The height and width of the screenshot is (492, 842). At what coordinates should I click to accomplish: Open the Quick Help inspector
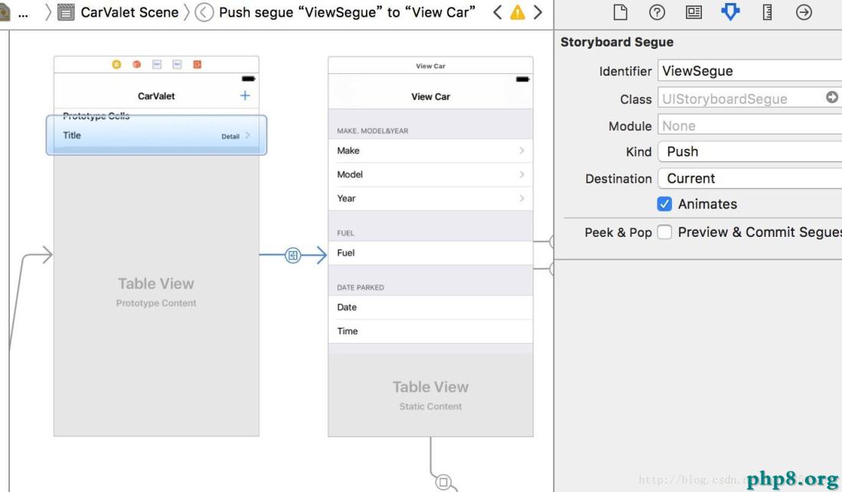657,12
